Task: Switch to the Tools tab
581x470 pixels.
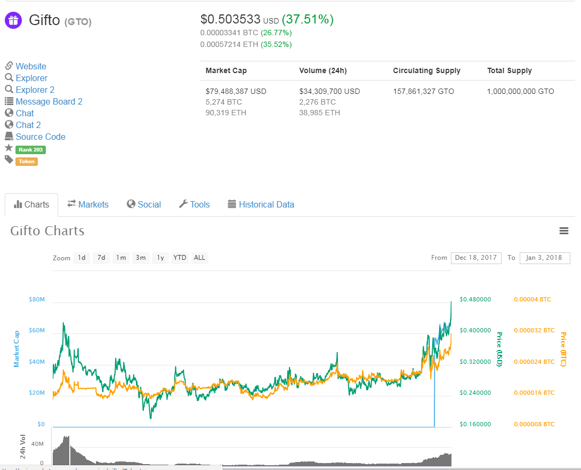Action: click(194, 204)
